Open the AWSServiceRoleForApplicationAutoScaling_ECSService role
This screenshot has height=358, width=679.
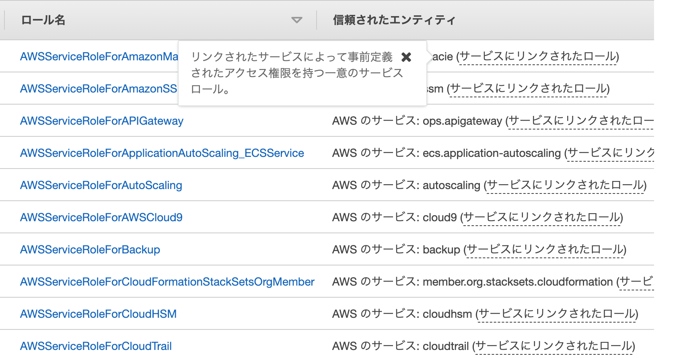pyautogui.click(x=162, y=153)
